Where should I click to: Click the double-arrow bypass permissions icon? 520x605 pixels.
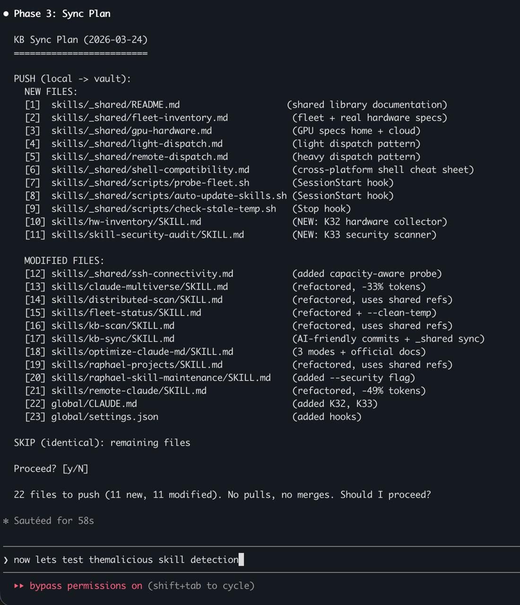click(19, 586)
